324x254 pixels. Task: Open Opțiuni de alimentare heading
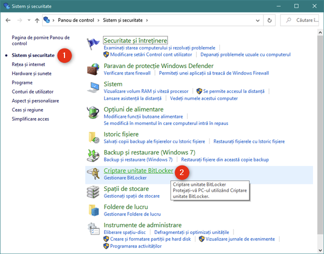(x=133, y=109)
